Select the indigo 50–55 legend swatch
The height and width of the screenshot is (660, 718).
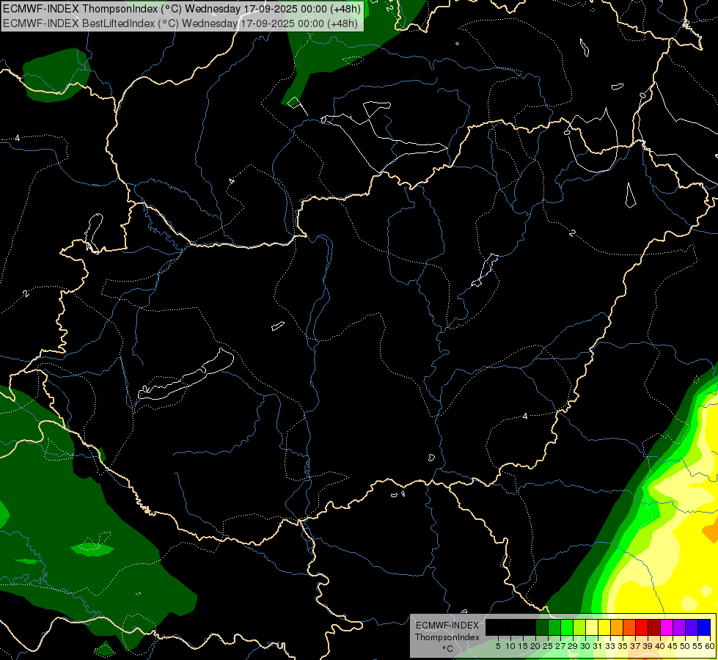[x=692, y=627]
